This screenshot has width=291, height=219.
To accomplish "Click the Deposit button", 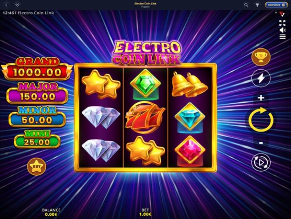I will click(276, 5).
